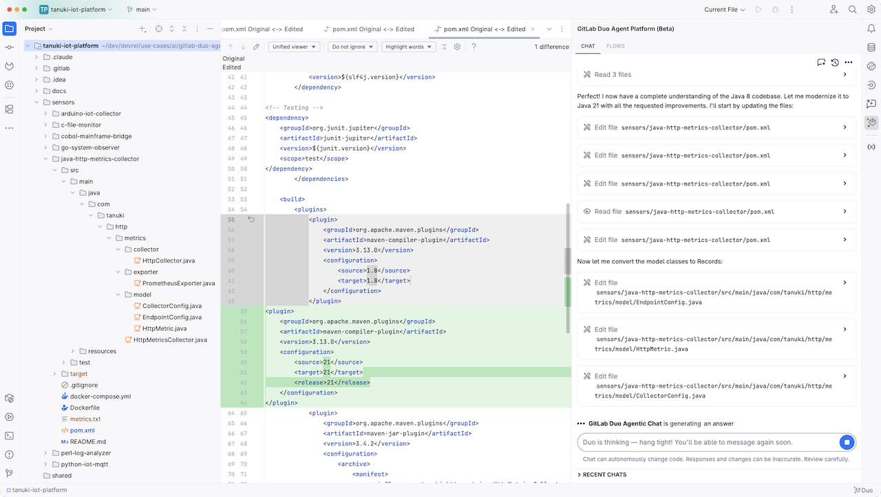Open the Terminal tool window
Screen dimensions: 881x497
pyautogui.click(x=9, y=435)
